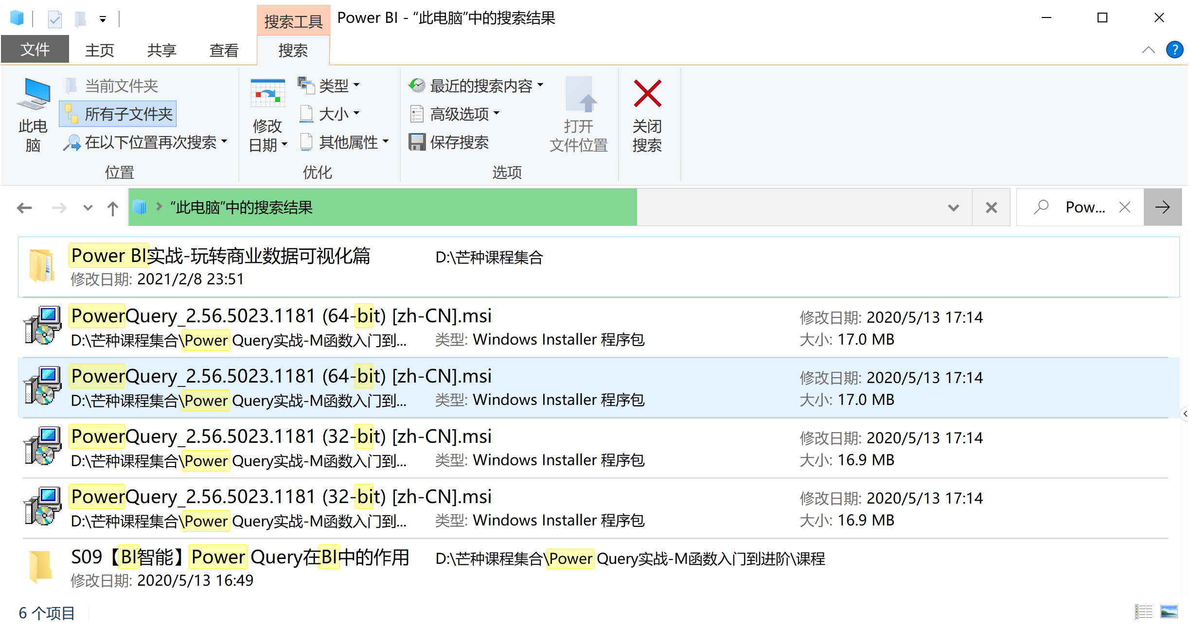Open the File (文件) menu tab
Image resolution: width=1189 pixels, height=628 pixels.
[35, 50]
